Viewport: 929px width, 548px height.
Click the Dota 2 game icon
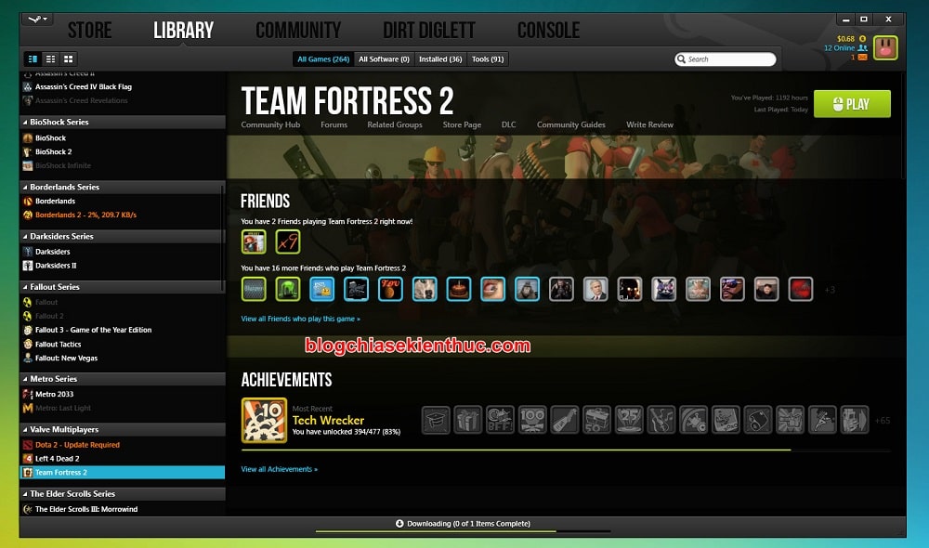coord(27,445)
